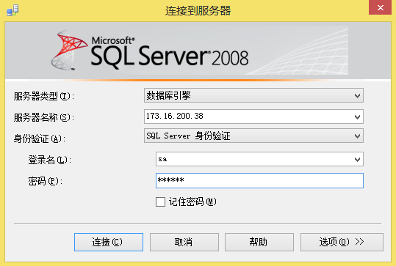Click the 连接 button
This screenshot has height=266, width=396.
pos(109,242)
